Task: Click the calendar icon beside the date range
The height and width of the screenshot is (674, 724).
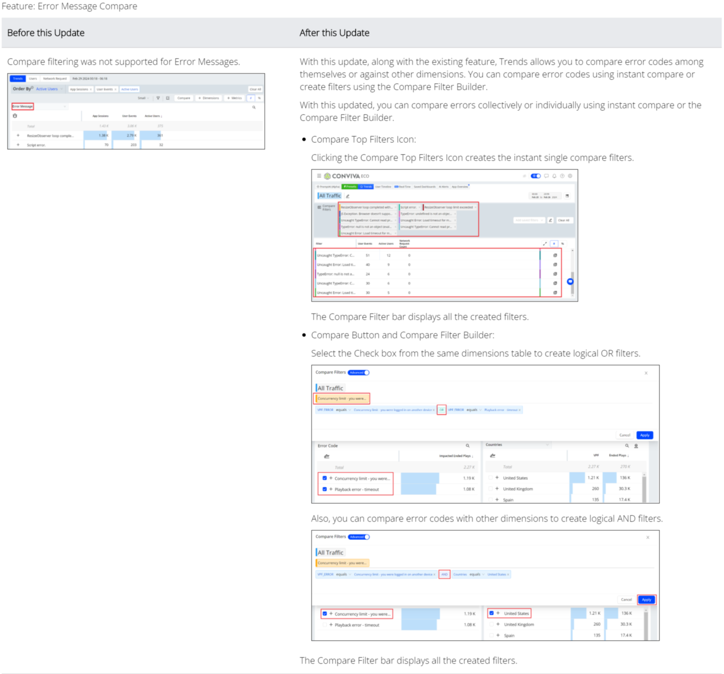Action: click(x=567, y=196)
